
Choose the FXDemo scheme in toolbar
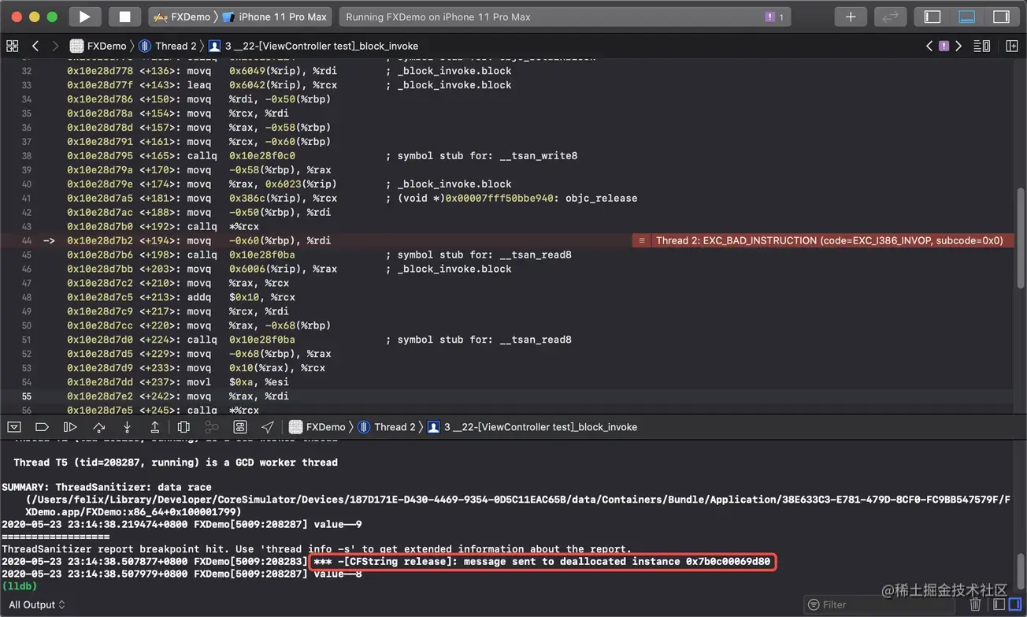pyautogui.click(x=182, y=17)
